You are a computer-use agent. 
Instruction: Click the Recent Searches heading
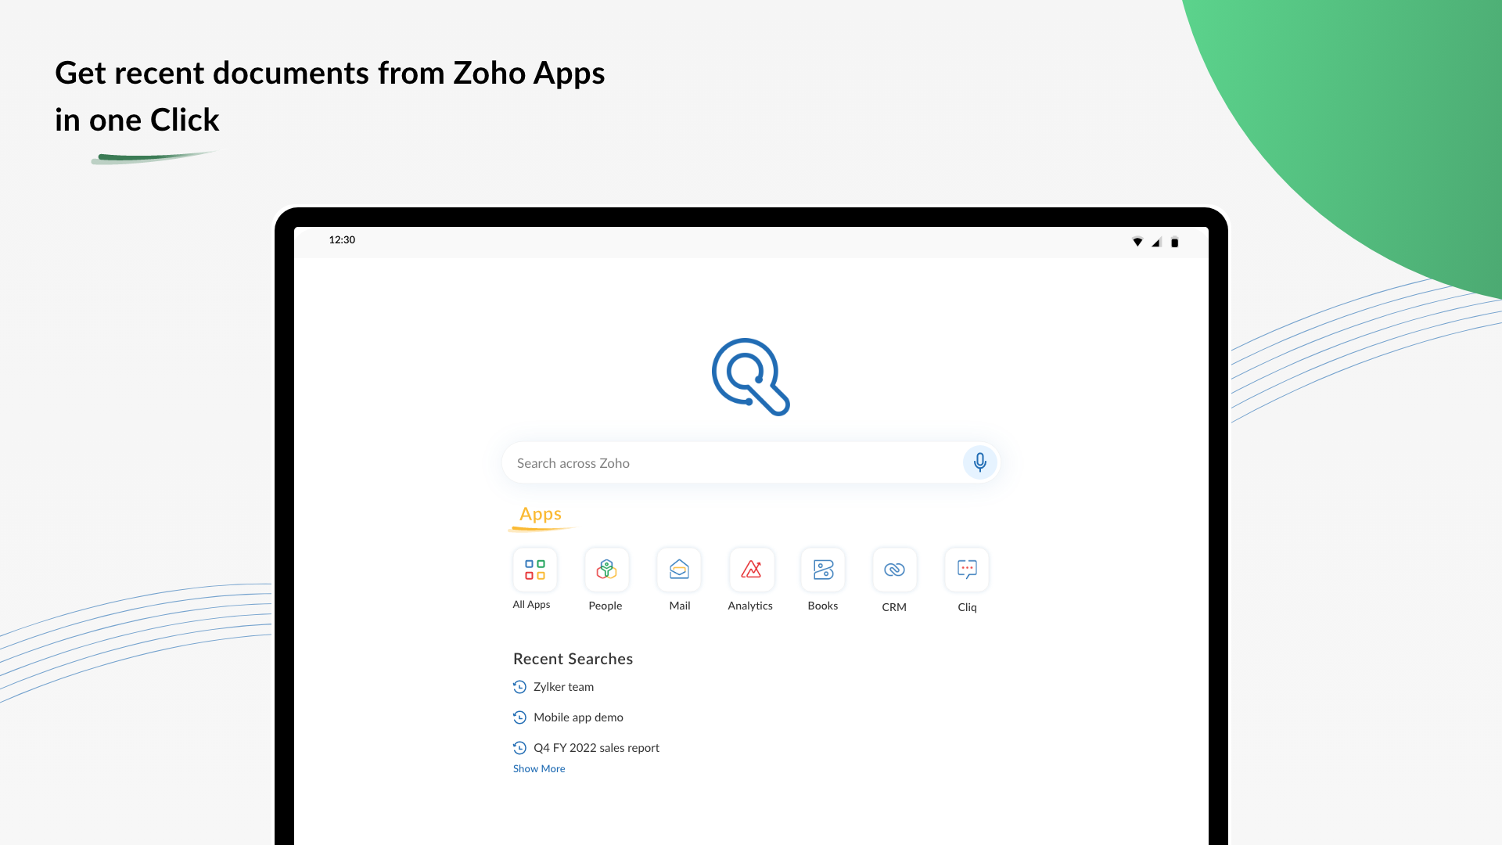point(573,659)
